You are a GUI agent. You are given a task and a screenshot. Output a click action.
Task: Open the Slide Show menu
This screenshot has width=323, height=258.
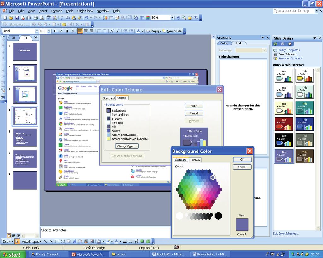pos(85,11)
